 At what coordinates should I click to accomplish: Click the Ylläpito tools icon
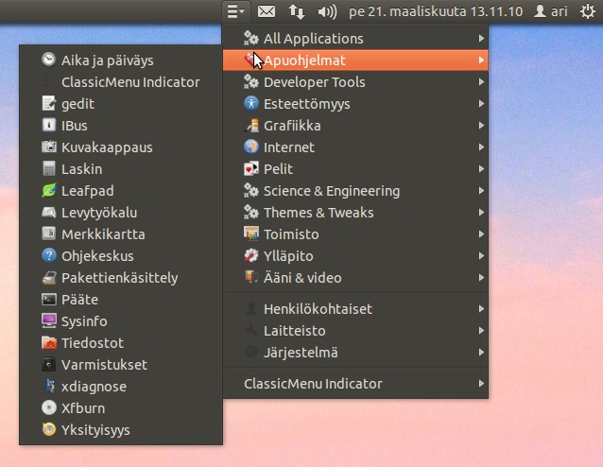point(251,256)
